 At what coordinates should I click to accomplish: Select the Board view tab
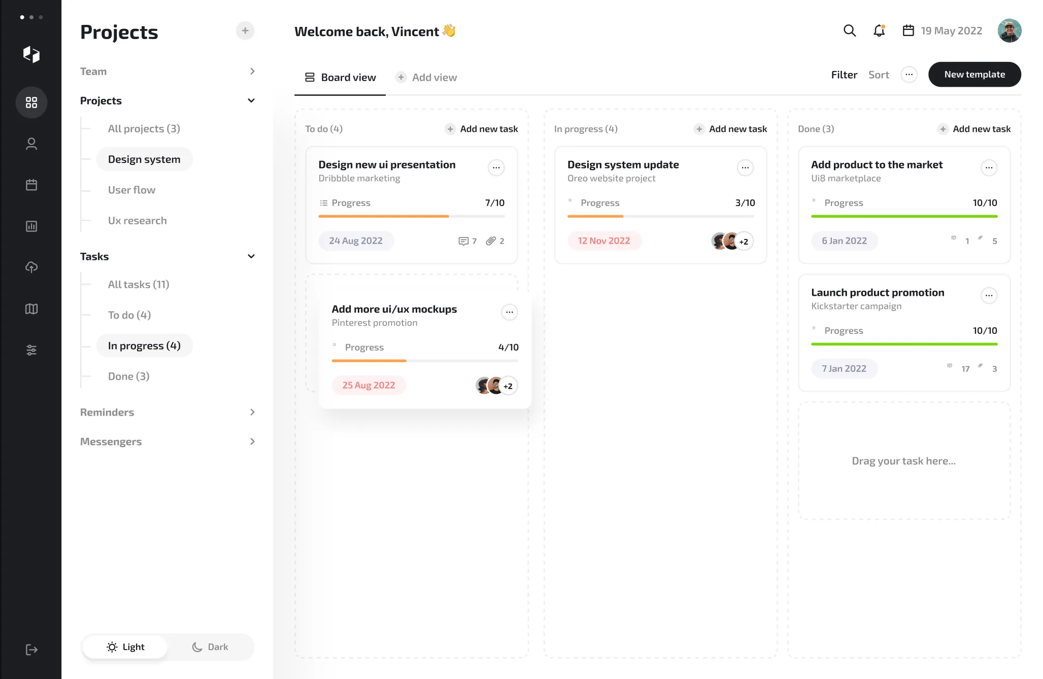(340, 77)
